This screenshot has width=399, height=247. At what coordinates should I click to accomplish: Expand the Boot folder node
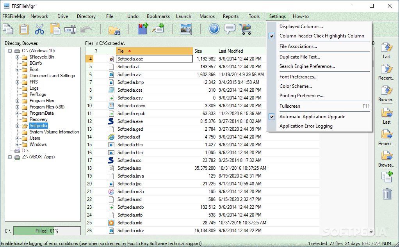17,69
